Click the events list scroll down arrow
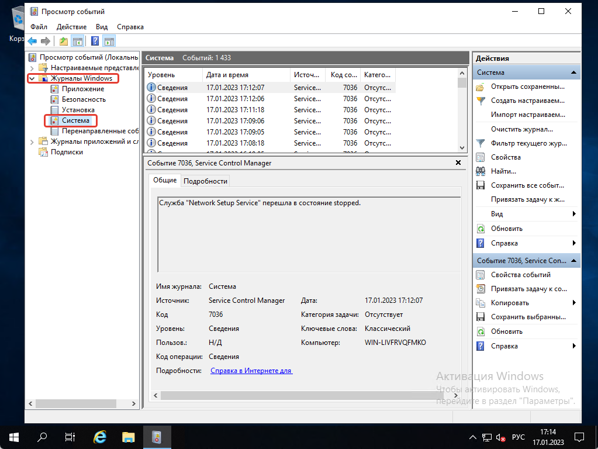 (462, 148)
